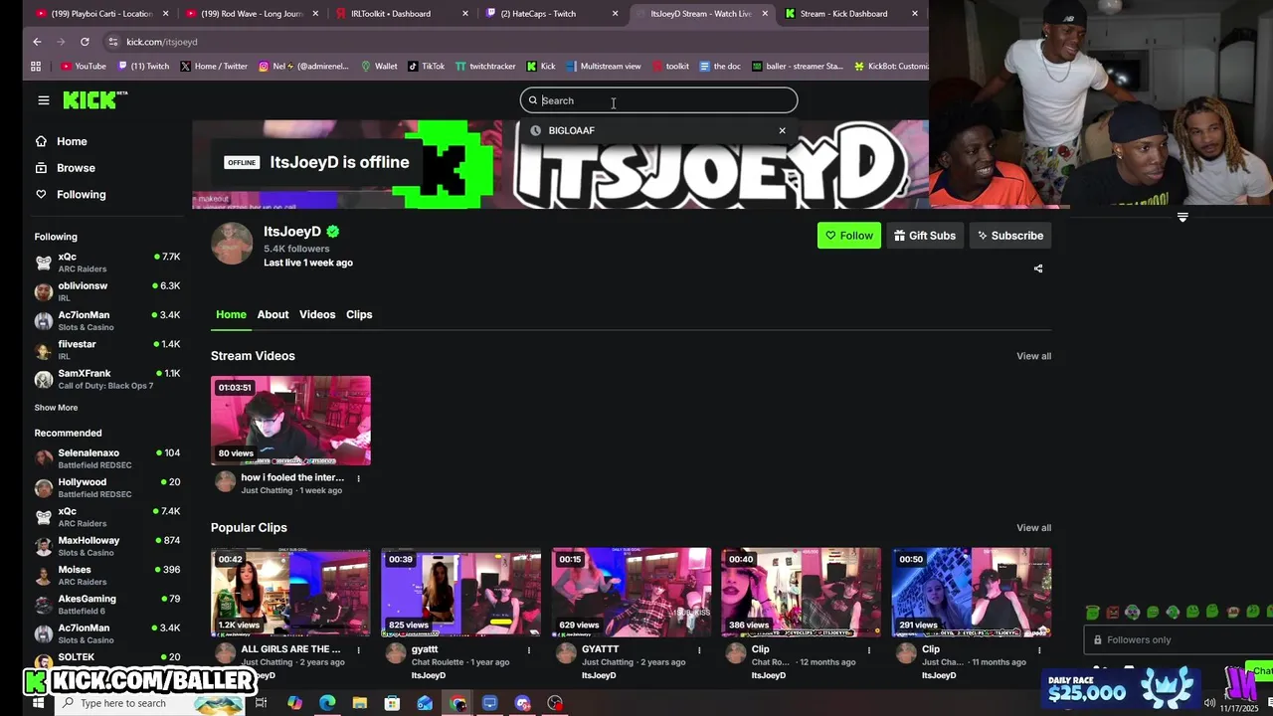Expand Following list with Show More

(56, 408)
